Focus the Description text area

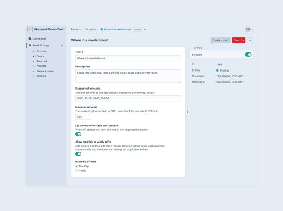tap(128, 76)
